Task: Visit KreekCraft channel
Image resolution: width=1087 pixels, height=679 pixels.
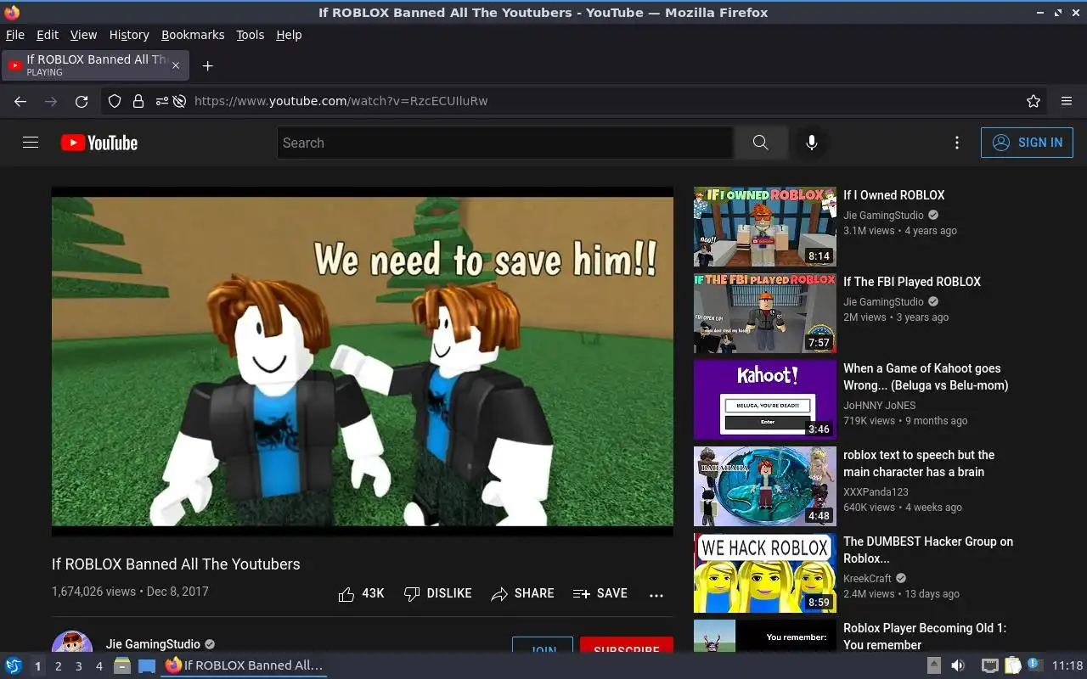Action: click(x=867, y=578)
